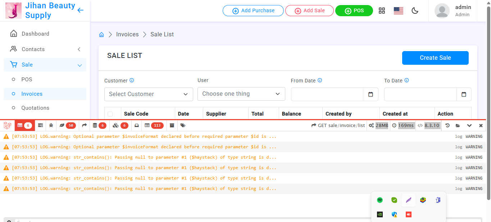Go to Quotations in the sidebar

coord(35,108)
